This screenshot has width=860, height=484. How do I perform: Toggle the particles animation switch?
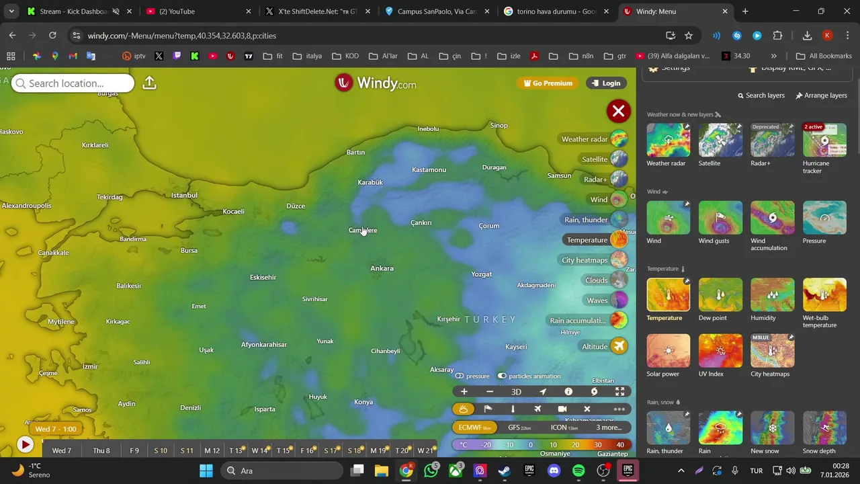click(x=502, y=376)
